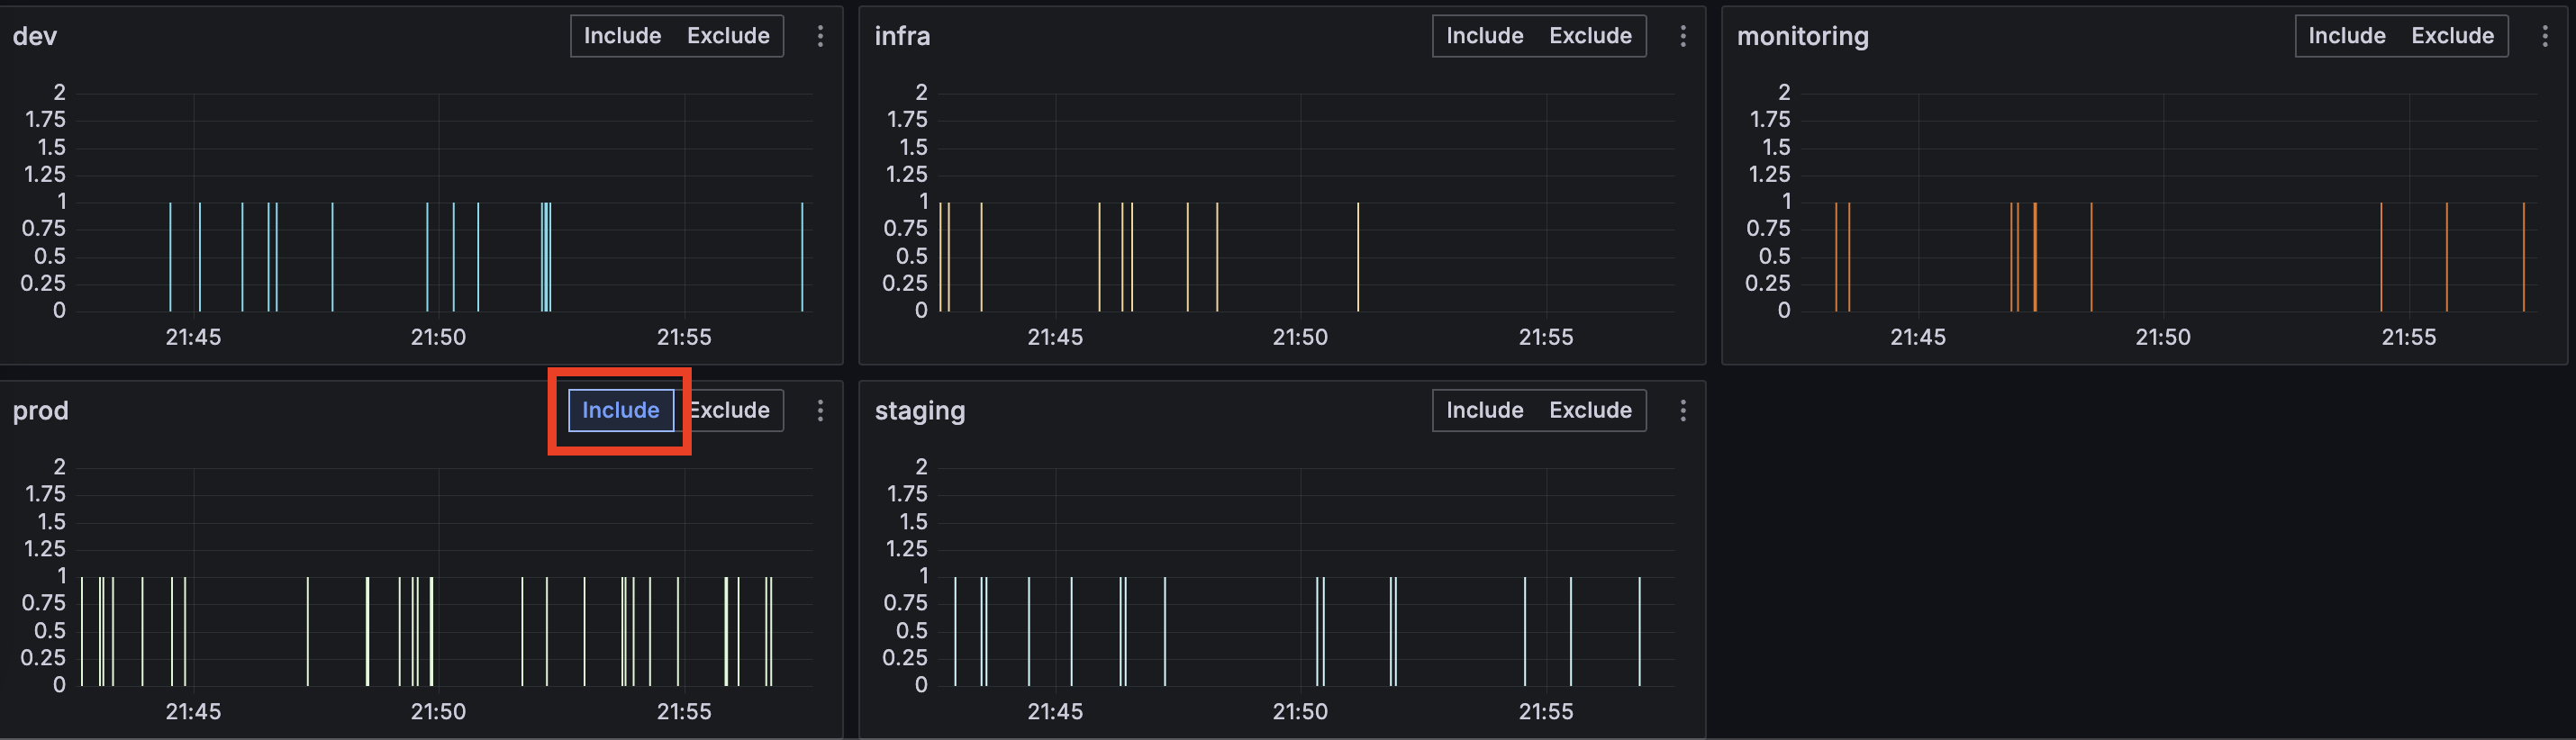Open the prod panel three-dot menu
The image size is (2576, 740).
click(x=820, y=410)
